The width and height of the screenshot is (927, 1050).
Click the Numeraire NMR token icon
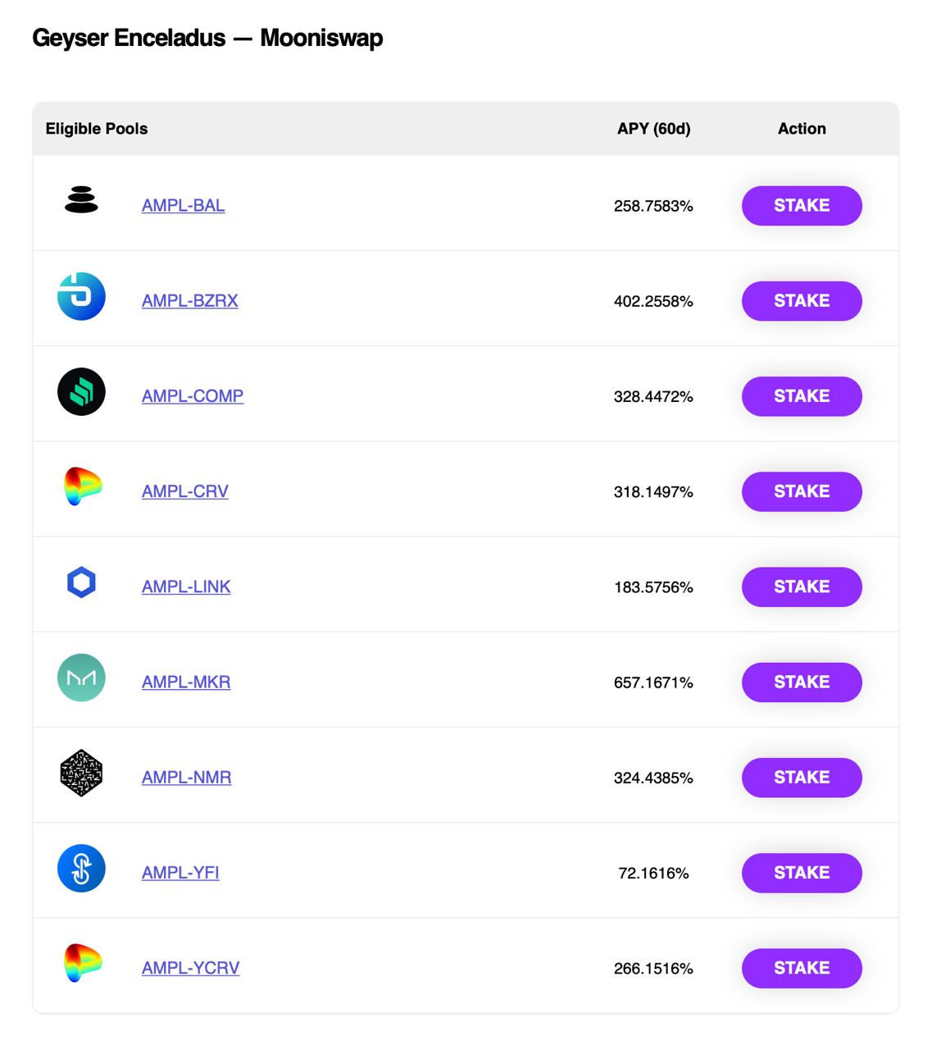pyautogui.click(x=81, y=773)
